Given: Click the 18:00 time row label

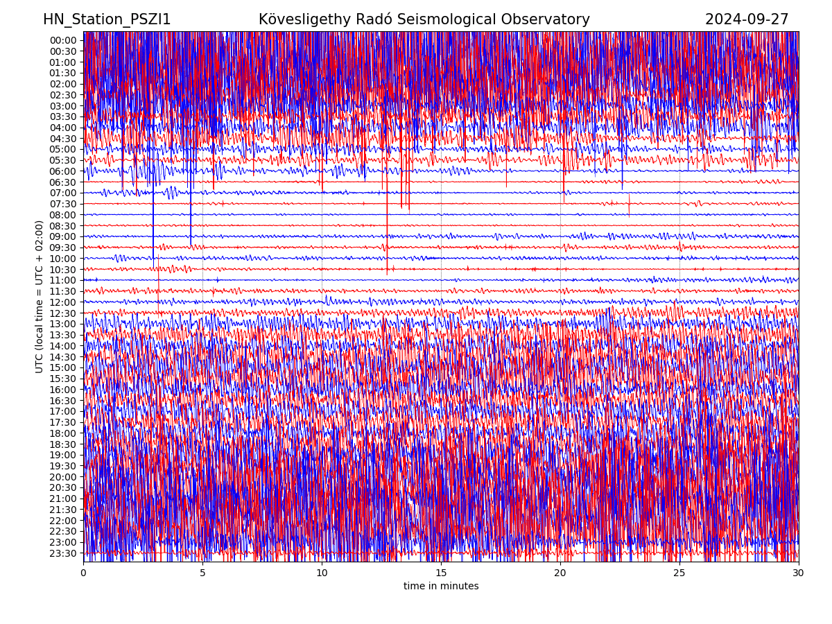Looking at the screenshot, I should 63,433.
